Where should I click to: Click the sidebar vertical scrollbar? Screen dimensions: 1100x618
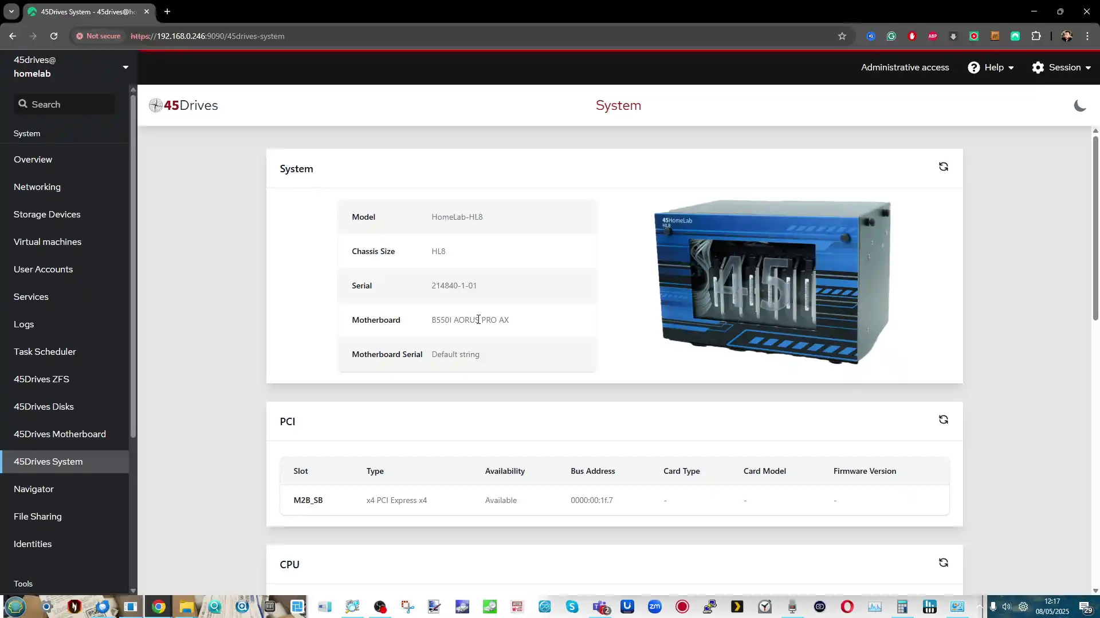(x=133, y=266)
